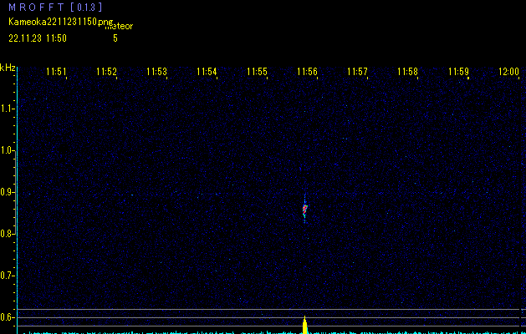Click the 11:51 time axis label
Screen dimensions: 526x334
[x=56, y=72]
